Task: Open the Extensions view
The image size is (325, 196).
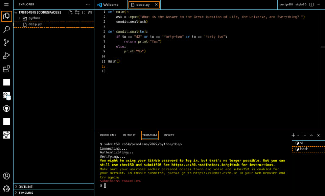Action: [x=6, y=69]
